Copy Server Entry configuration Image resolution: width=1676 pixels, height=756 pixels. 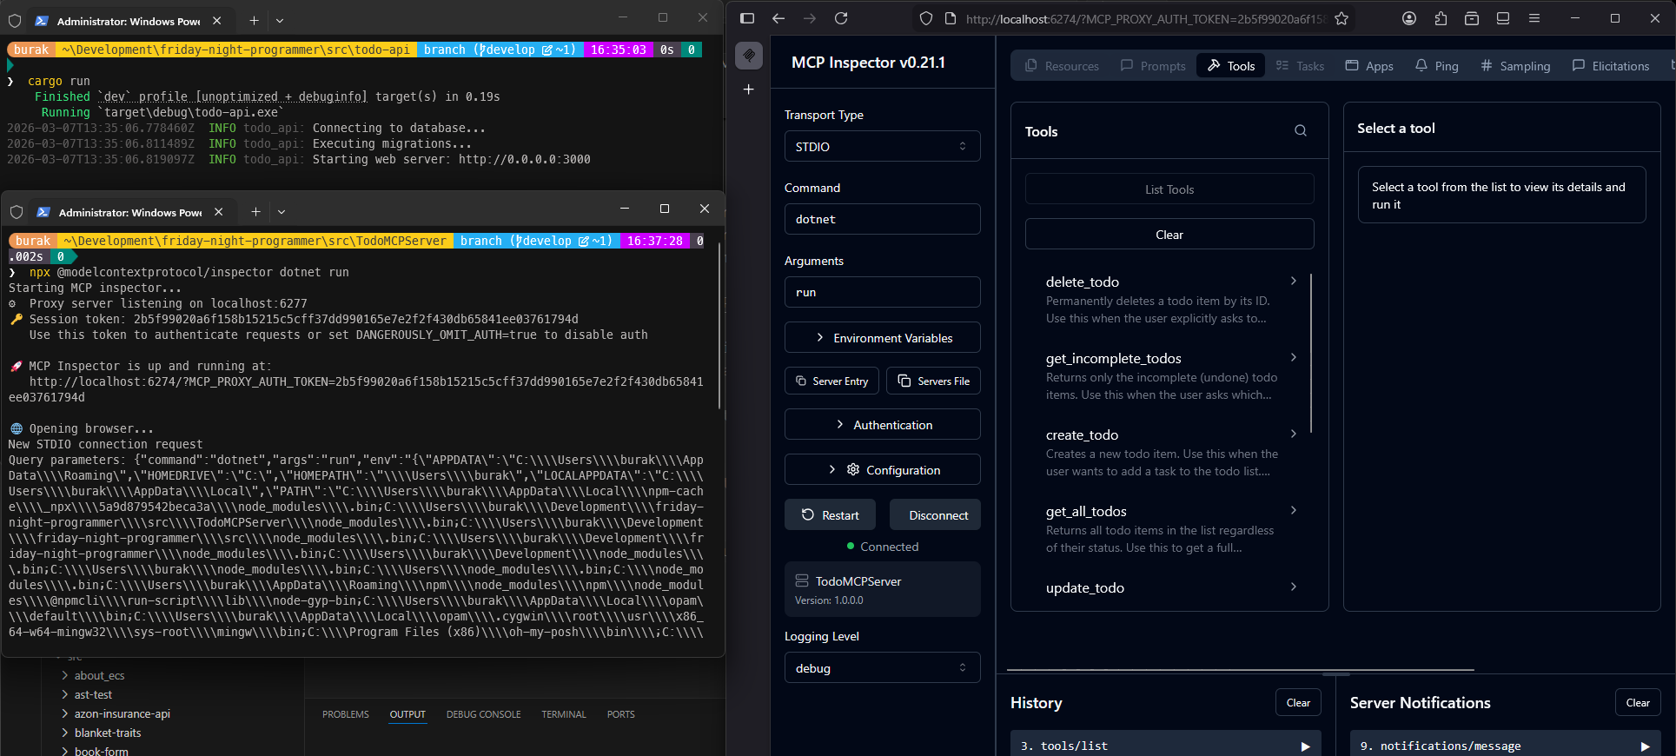pos(831,381)
